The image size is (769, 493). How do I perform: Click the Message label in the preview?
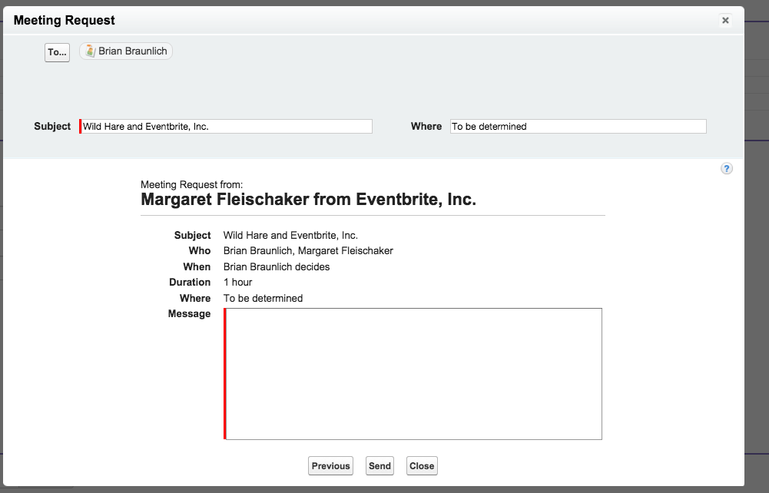189,314
